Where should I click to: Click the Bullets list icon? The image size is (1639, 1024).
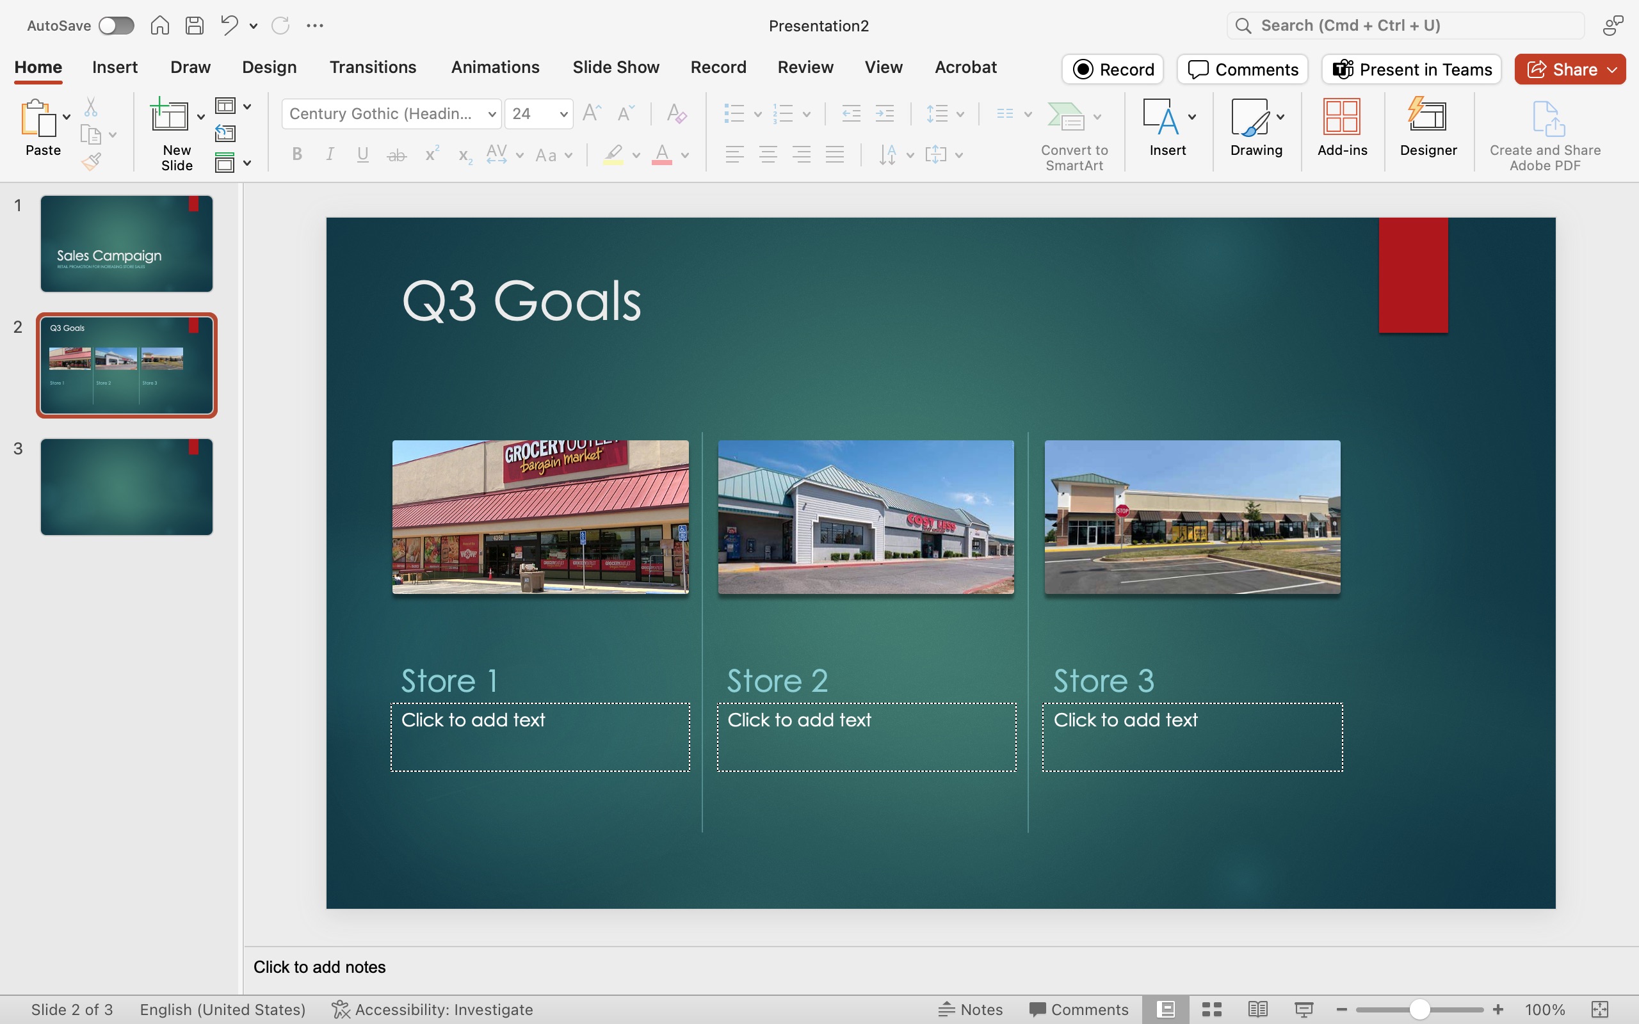point(734,114)
